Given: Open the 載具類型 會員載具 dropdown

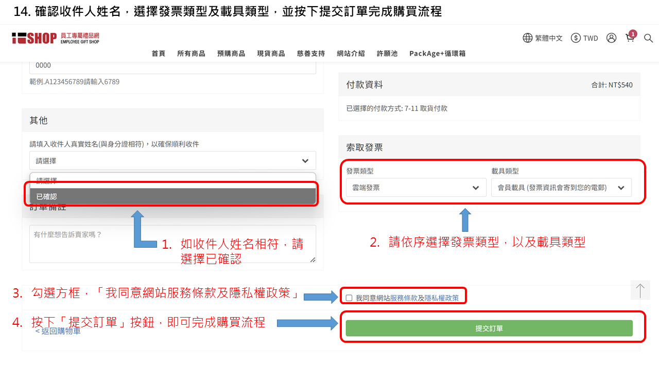Looking at the screenshot, I should pyautogui.click(x=561, y=188).
